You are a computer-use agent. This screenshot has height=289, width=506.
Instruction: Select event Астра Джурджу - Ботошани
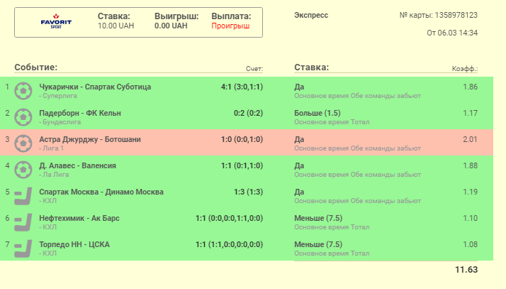(x=90, y=139)
